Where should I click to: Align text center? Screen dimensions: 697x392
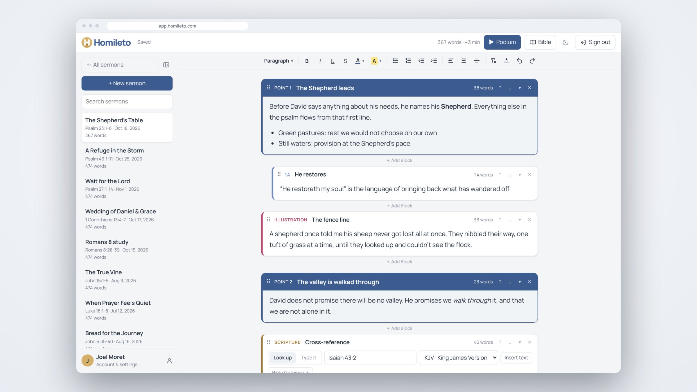(x=464, y=61)
